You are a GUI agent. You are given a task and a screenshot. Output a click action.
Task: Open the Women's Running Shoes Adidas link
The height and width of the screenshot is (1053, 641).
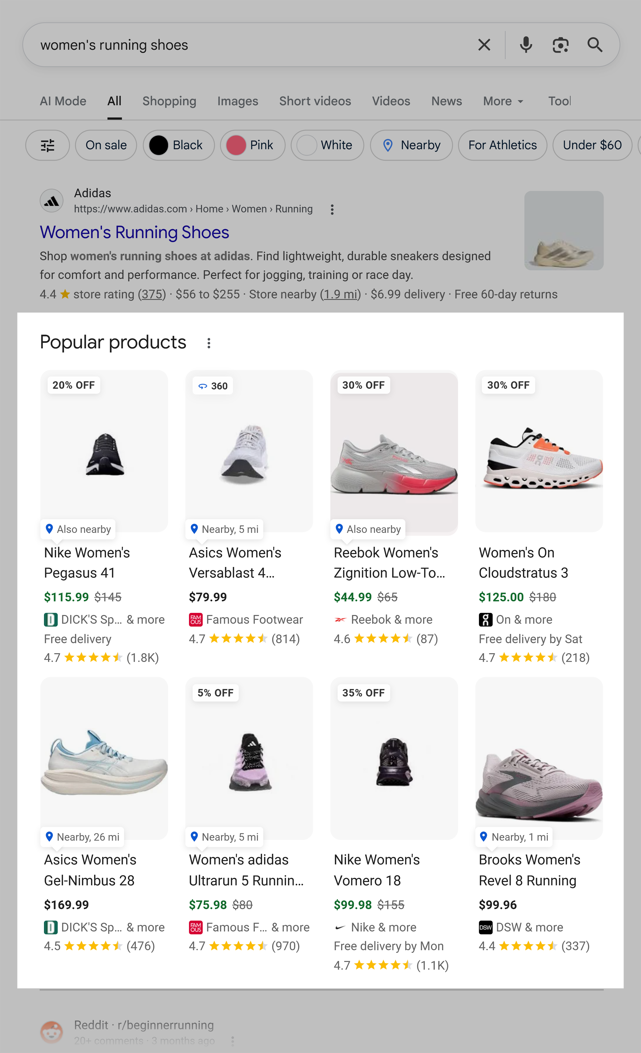point(134,232)
